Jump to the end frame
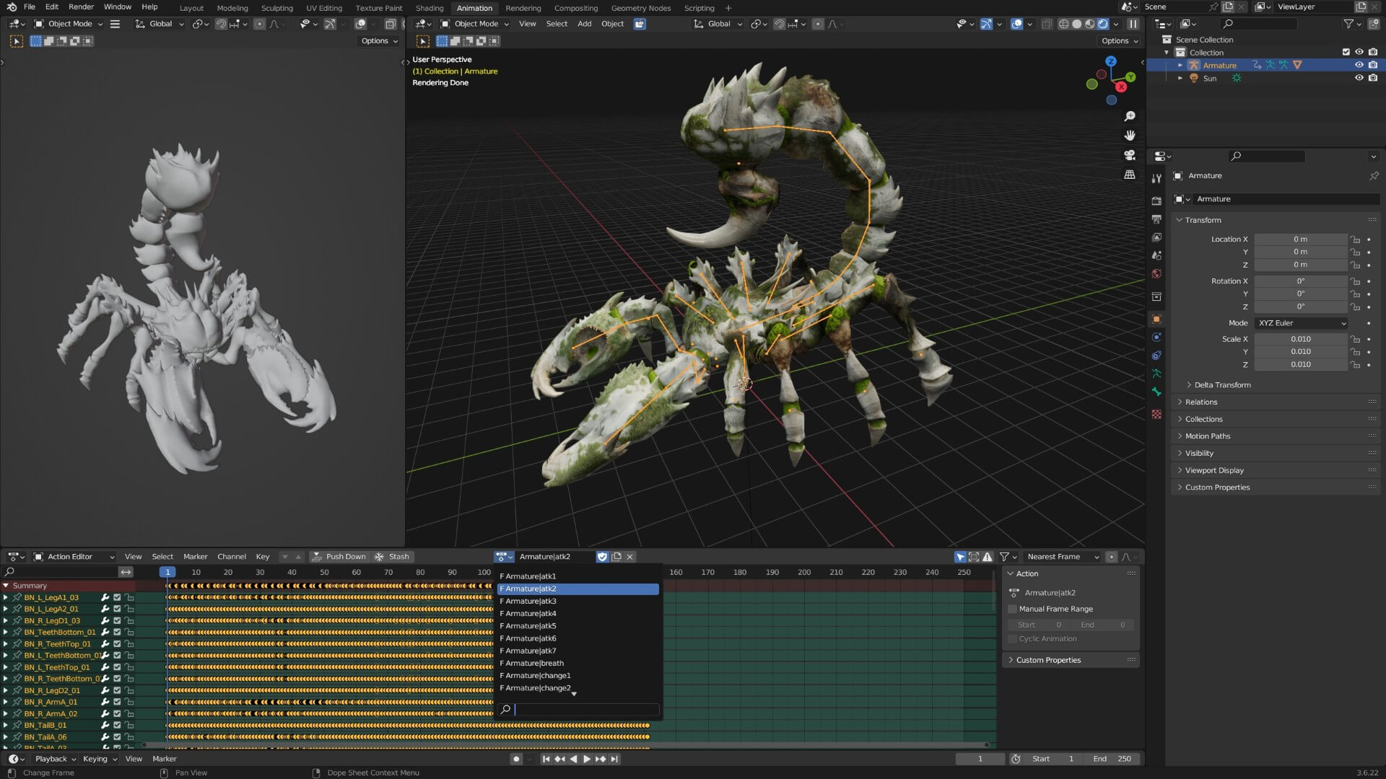1386x779 pixels. click(614, 759)
